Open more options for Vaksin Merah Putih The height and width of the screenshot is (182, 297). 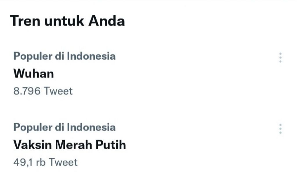coord(280,129)
